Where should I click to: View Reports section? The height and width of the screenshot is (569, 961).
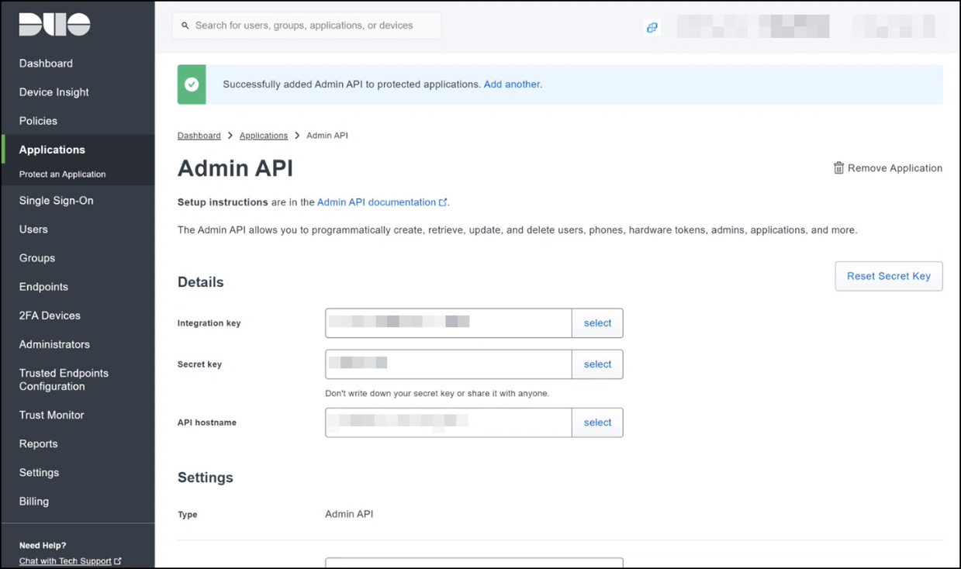pos(38,444)
